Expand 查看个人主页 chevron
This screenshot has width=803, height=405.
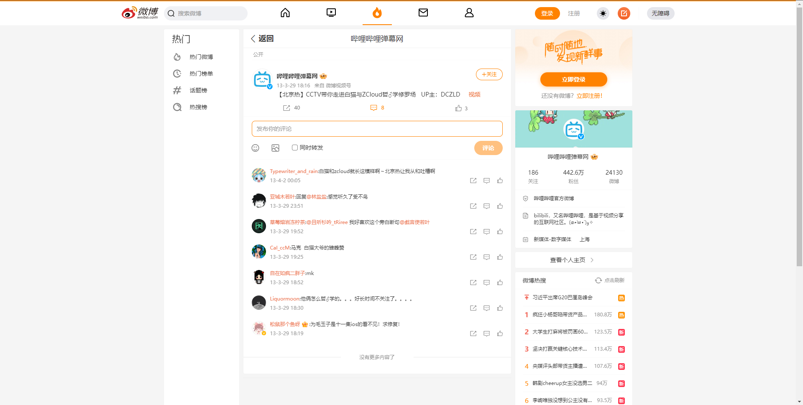[x=592, y=260]
